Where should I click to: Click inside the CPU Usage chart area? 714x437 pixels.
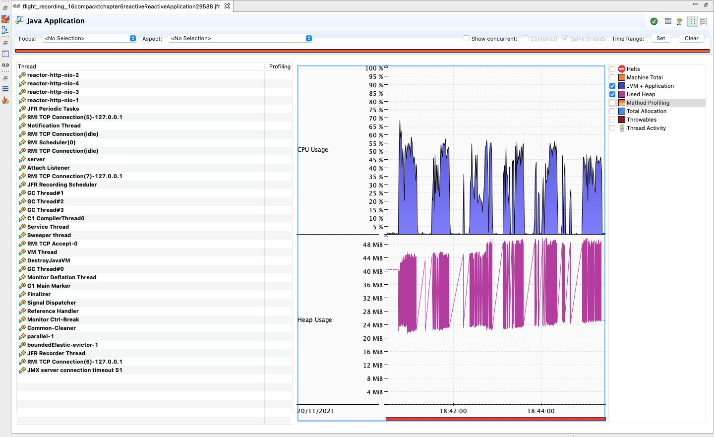[495, 150]
